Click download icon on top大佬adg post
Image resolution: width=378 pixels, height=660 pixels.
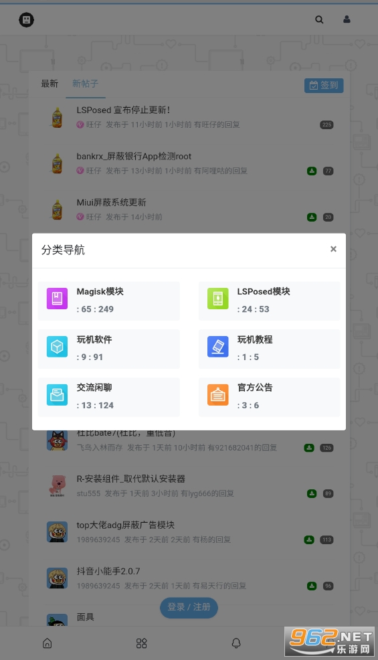coord(309,540)
